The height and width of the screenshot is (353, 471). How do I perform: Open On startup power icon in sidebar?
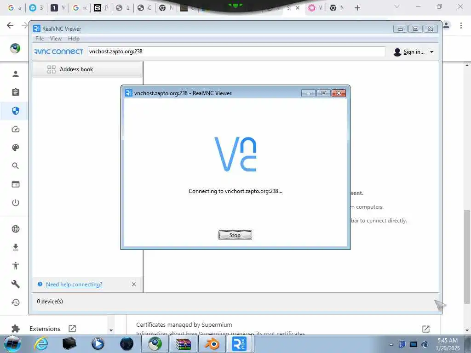point(16,203)
